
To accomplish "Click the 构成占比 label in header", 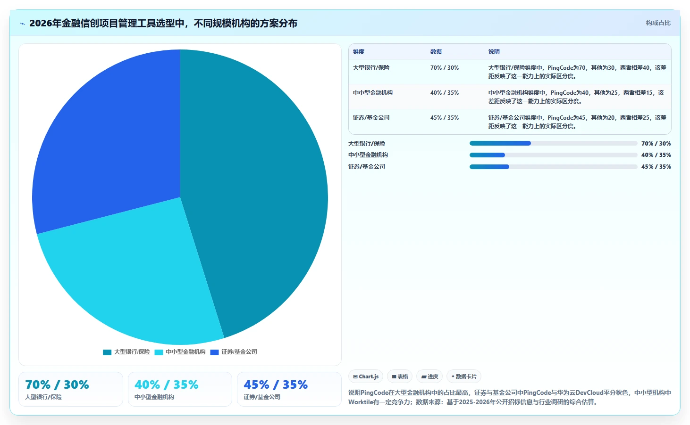I will 658,23.
